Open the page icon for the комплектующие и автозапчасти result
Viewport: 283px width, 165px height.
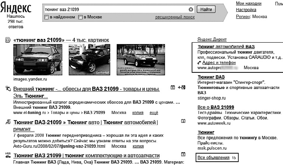(x=183, y=154)
